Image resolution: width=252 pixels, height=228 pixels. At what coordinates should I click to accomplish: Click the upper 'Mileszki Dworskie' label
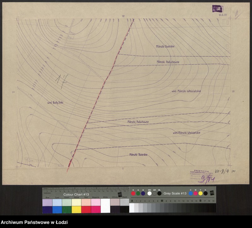[165, 46]
